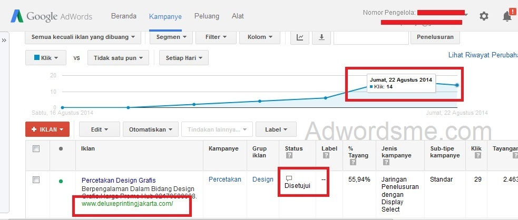The width and height of the screenshot is (518, 220).
Task: Open the Percetakan campaign link
Action: [225, 179]
